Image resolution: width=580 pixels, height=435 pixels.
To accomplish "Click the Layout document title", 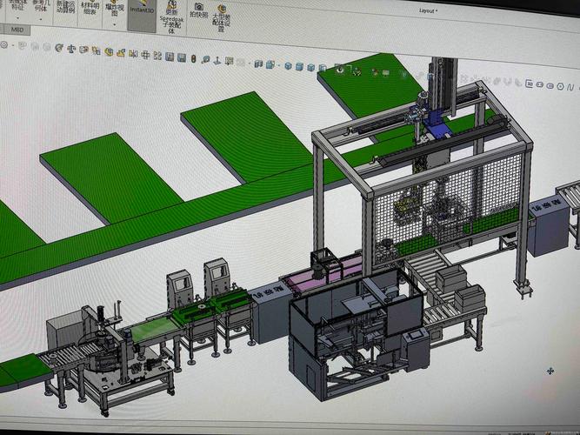I will click(429, 10).
